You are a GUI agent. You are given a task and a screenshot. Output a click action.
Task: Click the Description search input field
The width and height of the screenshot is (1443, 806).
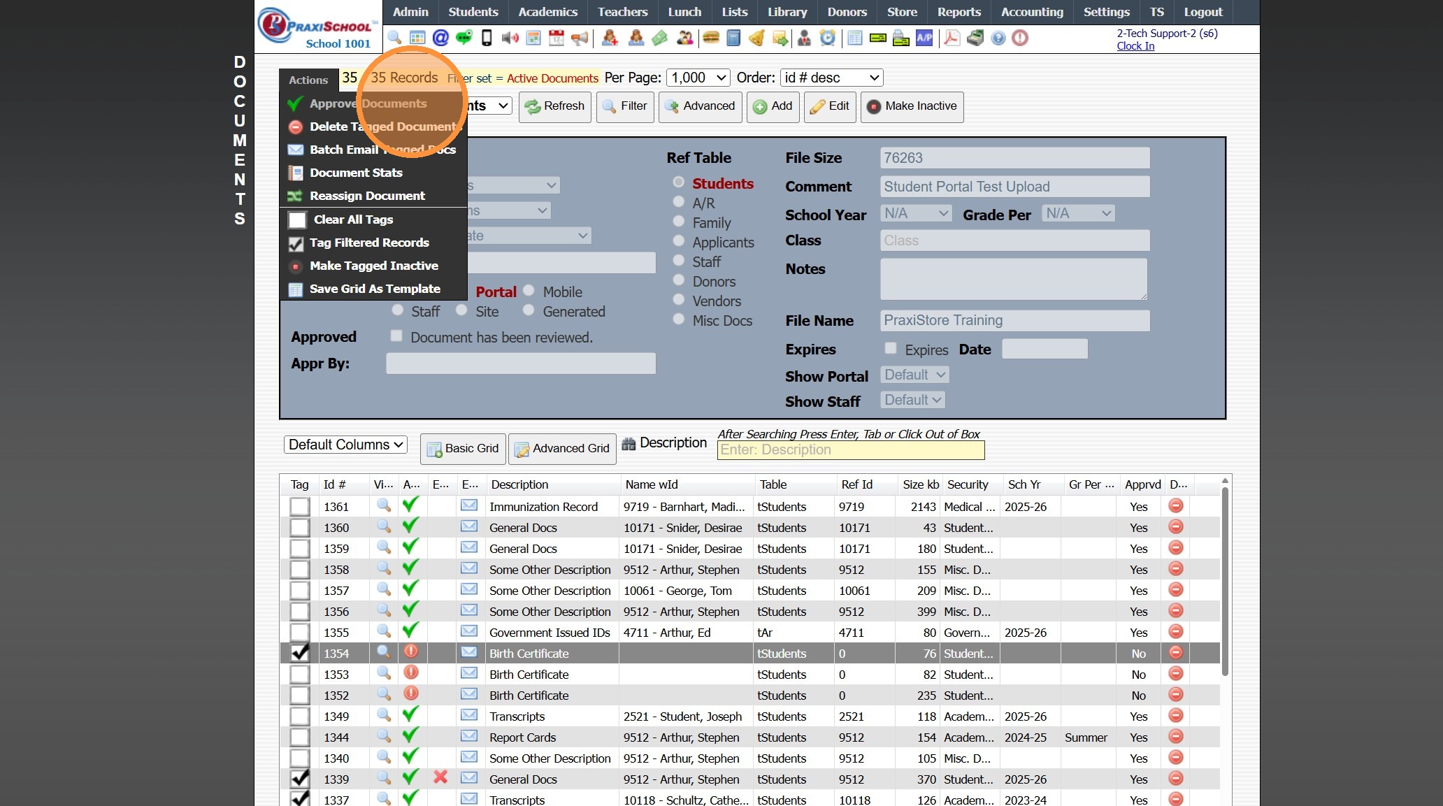click(850, 450)
